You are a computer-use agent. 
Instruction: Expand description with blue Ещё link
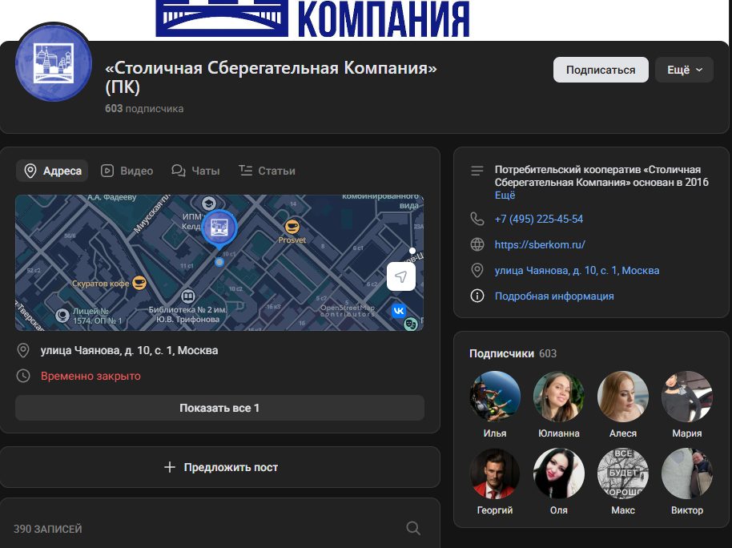pyautogui.click(x=505, y=195)
